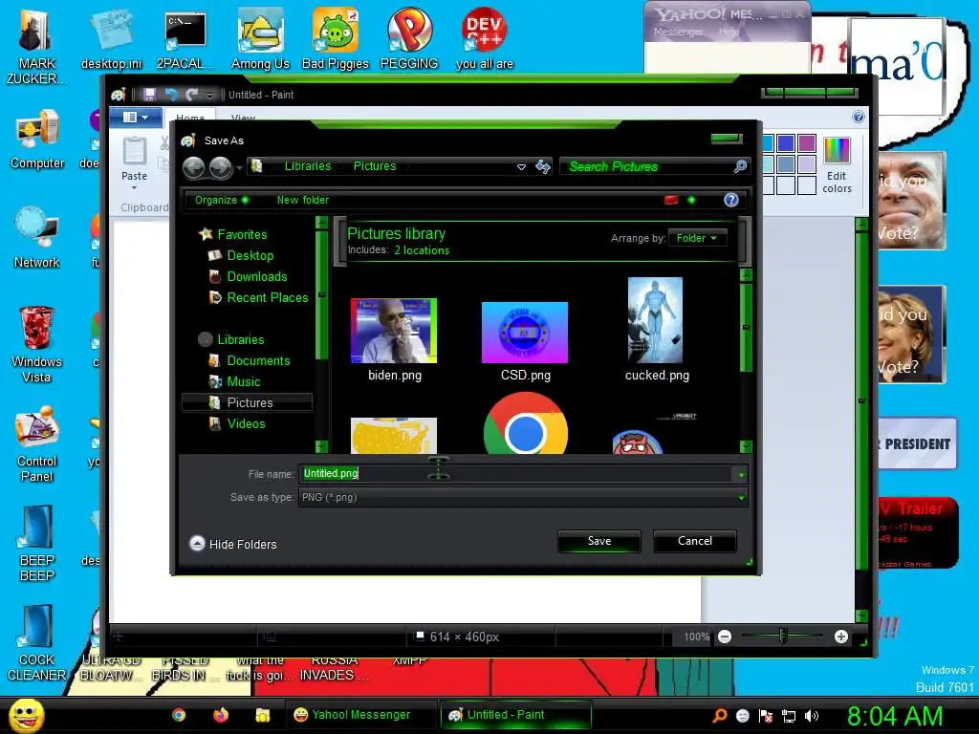This screenshot has height=734, width=979.
Task: Open Firefox from the taskbar
Action: point(221,715)
